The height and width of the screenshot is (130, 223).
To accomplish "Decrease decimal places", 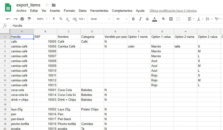I will 67,19.
